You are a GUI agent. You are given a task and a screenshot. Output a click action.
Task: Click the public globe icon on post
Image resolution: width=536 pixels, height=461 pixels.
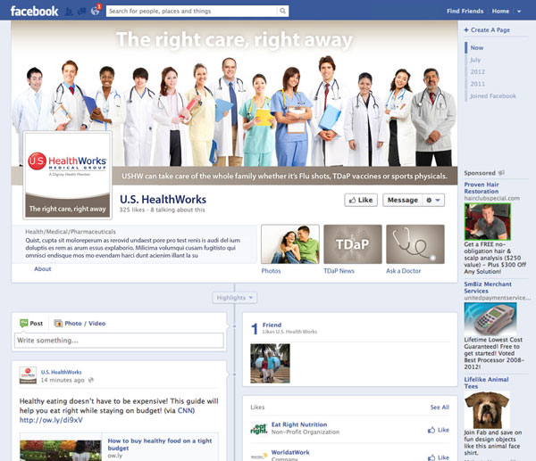(x=91, y=380)
